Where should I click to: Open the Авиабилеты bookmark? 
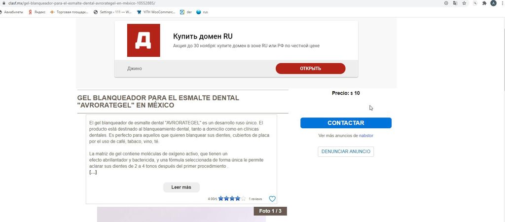point(12,12)
